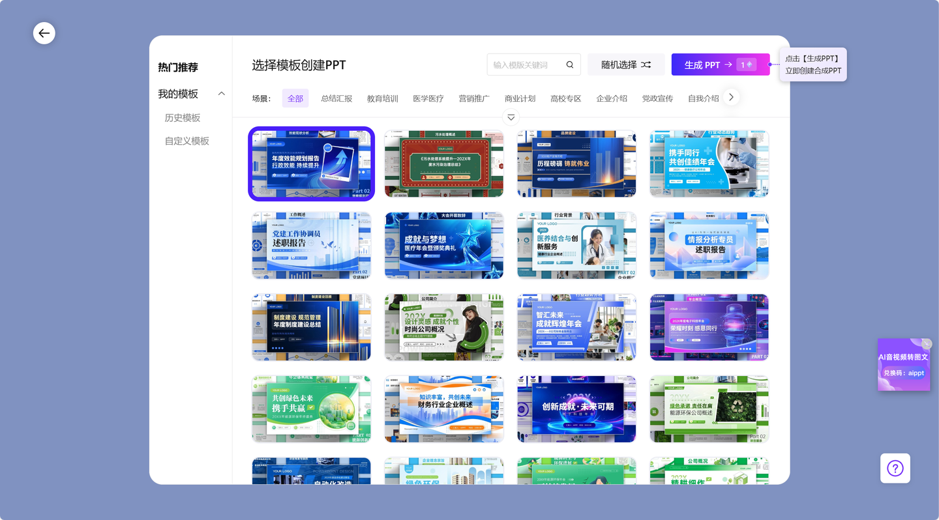
Task: Open the filter expander arrow below scene tabs
Action: point(511,117)
